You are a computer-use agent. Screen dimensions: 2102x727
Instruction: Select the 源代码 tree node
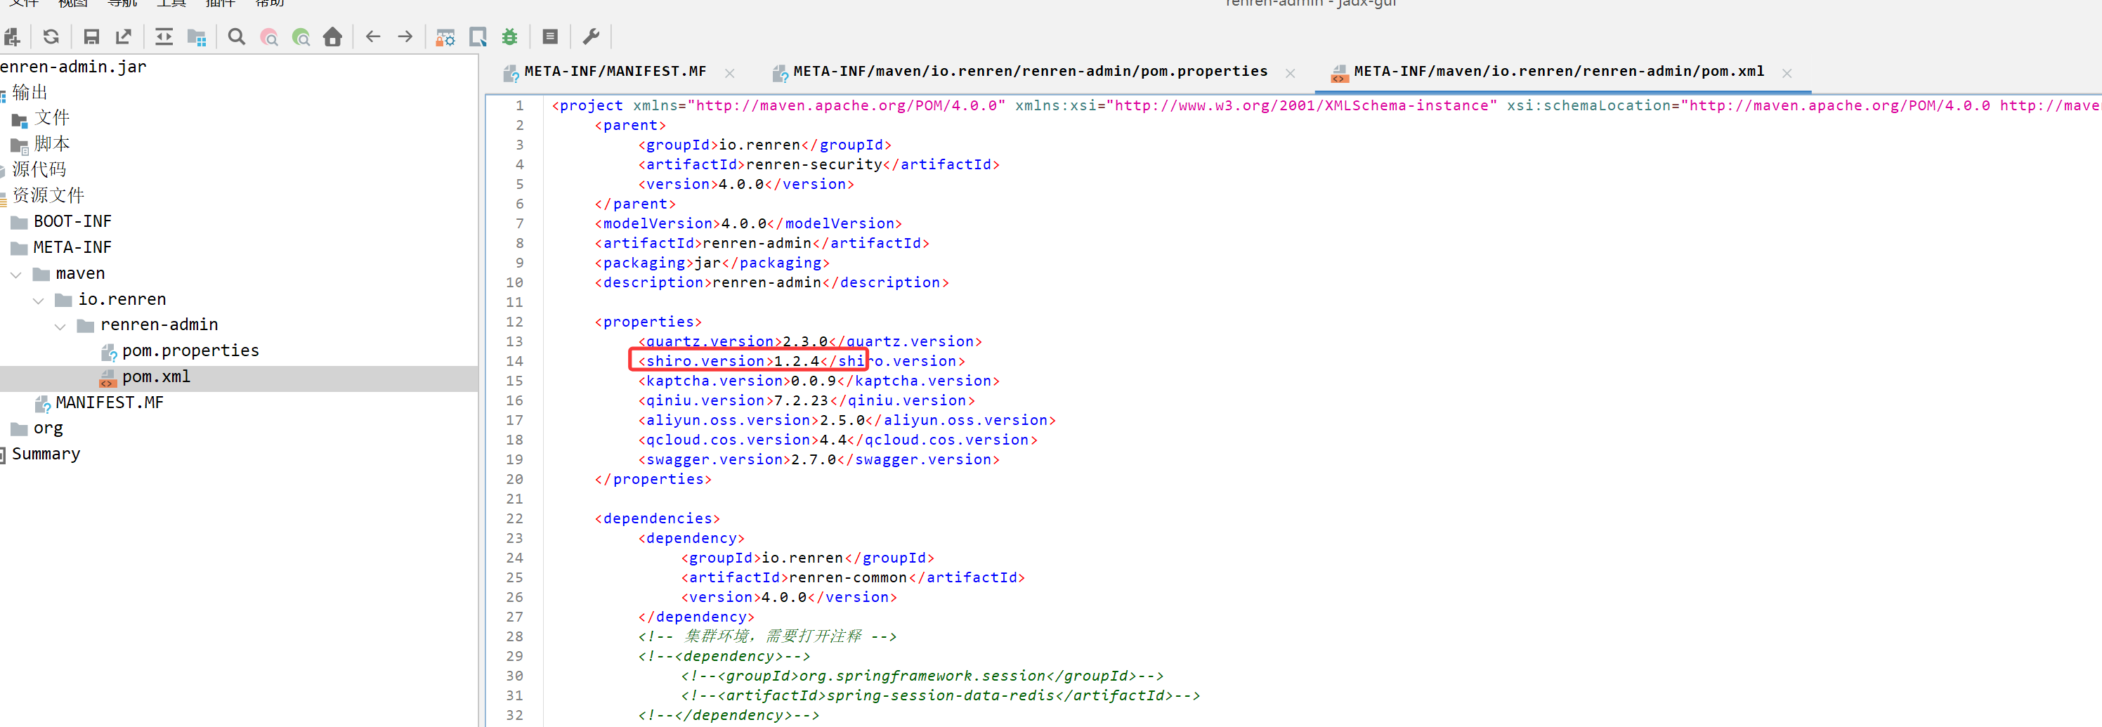click(x=39, y=170)
